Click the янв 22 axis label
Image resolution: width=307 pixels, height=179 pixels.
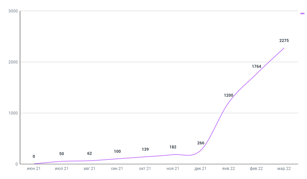[229, 169]
